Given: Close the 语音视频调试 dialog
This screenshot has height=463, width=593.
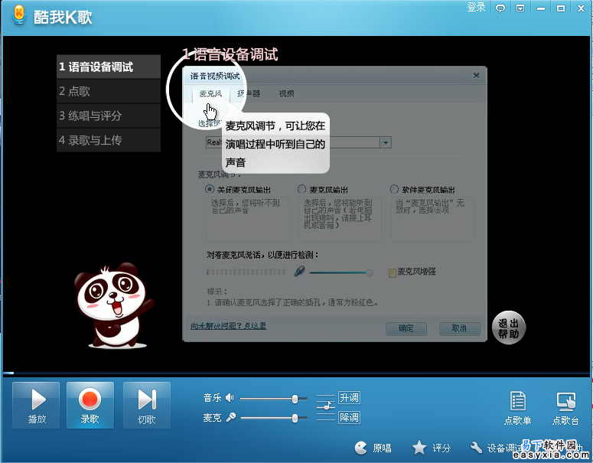Looking at the screenshot, I should click(x=477, y=75).
